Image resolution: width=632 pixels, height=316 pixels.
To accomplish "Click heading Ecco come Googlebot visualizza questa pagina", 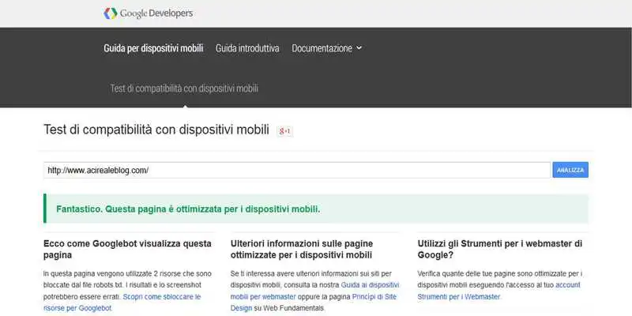I will point(127,249).
